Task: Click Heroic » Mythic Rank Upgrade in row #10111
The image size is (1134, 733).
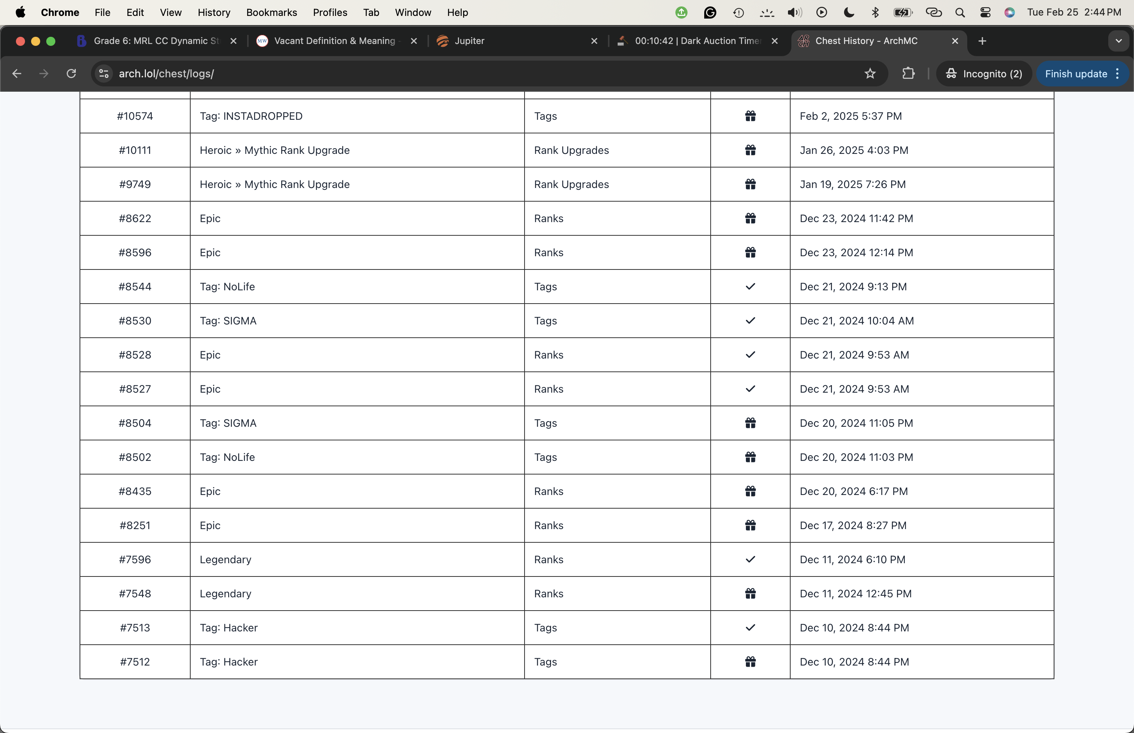Action: pos(274,150)
